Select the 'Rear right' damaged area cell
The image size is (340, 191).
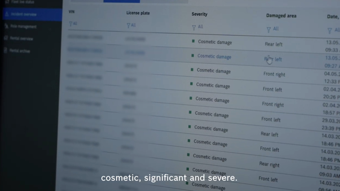269,164
